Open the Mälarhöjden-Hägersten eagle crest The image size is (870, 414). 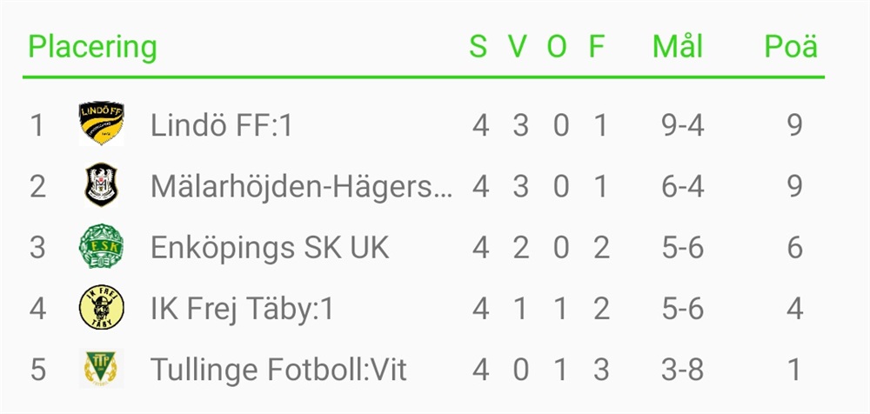(101, 184)
